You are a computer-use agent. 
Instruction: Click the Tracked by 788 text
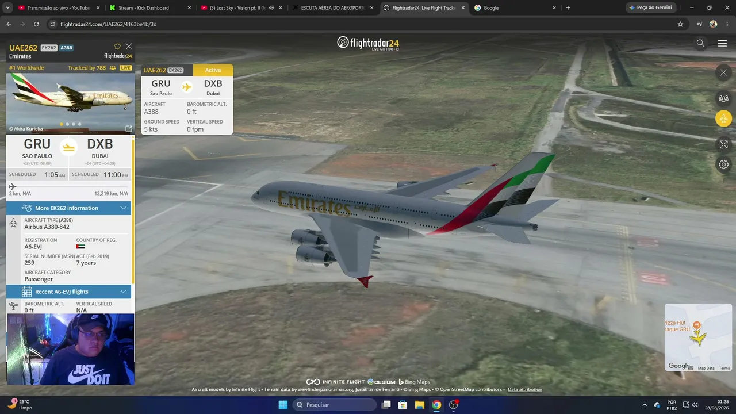click(87, 68)
